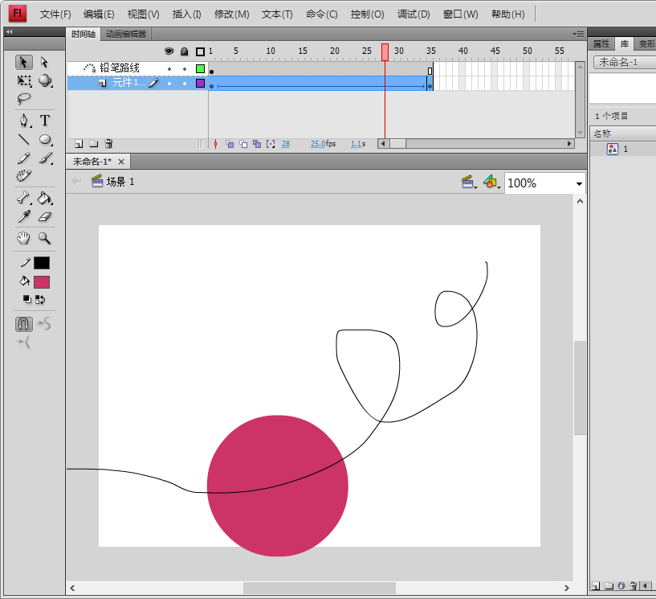Image resolution: width=656 pixels, height=599 pixels.
Task: Select the Pen tool
Action: pos(24,121)
